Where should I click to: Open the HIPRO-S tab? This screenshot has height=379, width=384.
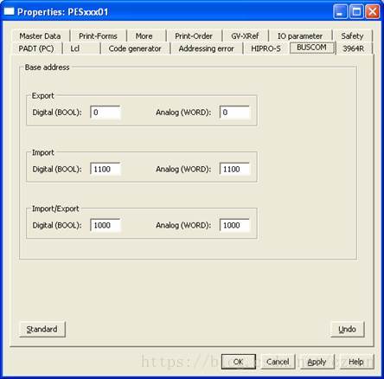266,48
